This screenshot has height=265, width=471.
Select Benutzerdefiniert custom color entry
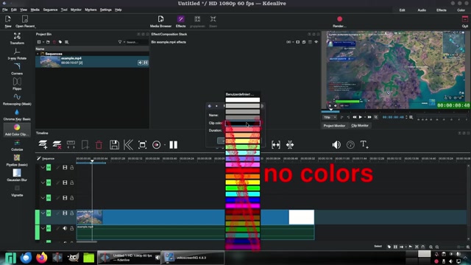243,94
